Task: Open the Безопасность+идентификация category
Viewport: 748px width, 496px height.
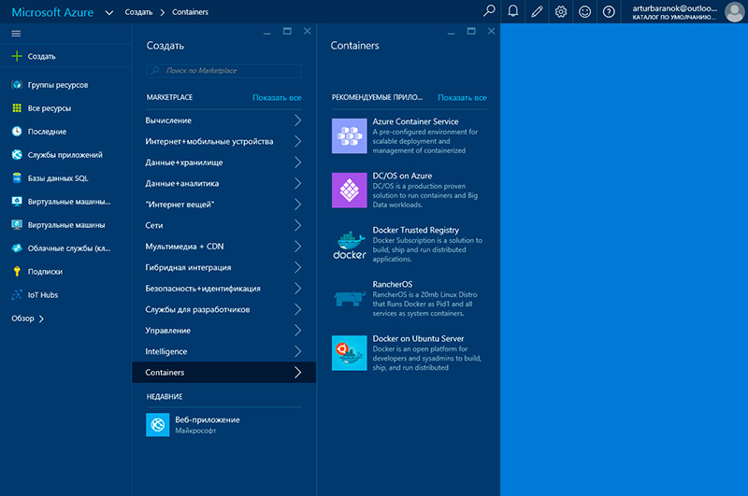Action: click(223, 289)
